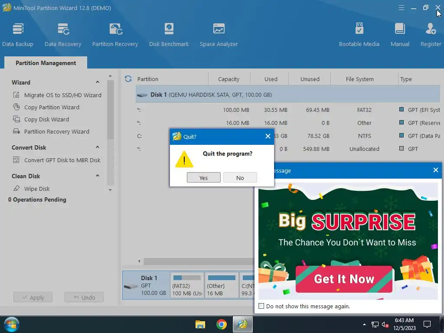Click the Disk 1 icon in the disk map
This screenshot has height=333, width=444.
pos(131,286)
